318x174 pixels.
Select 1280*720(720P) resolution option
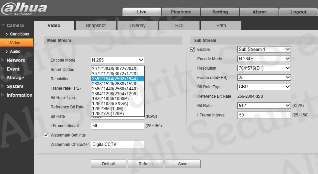point(117,113)
